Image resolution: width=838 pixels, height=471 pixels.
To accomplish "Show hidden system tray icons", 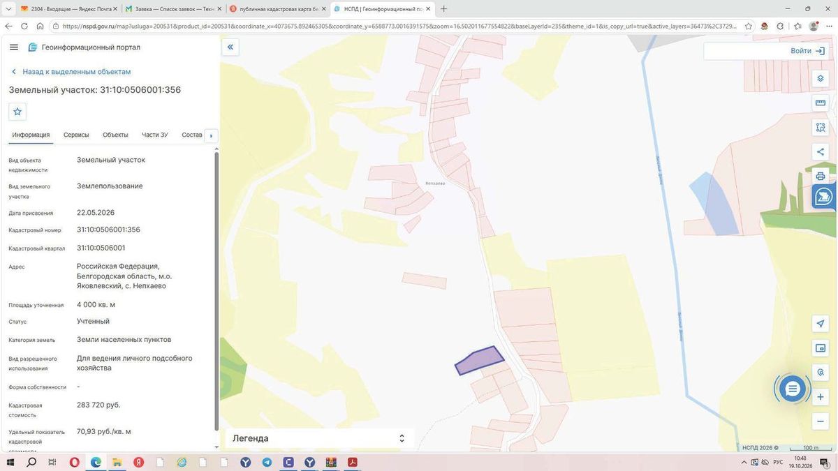I will [743, 463].
